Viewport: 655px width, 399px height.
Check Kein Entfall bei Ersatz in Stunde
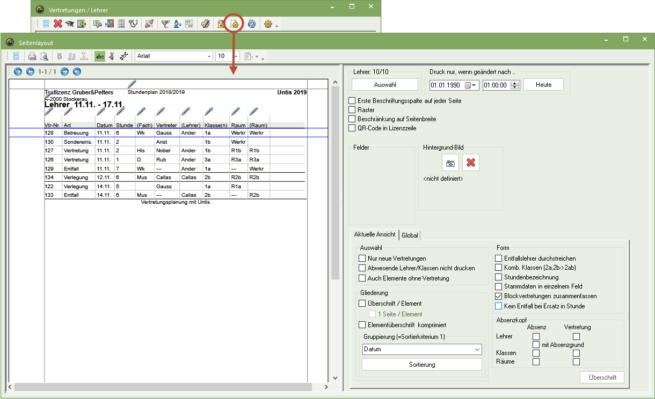coord(499,306)
